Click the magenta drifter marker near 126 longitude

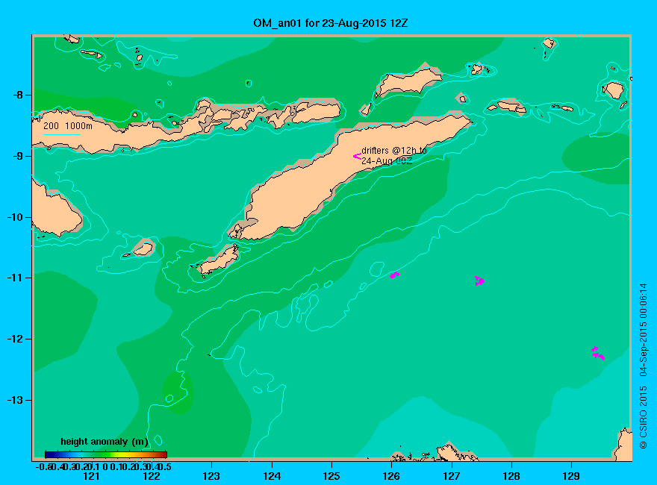395,275
